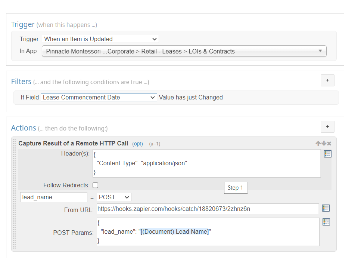Image resolution: width=361 pixels, height=258 pixels.
Task: Click inside the Header(s) text area
Action: click(206, 163)
